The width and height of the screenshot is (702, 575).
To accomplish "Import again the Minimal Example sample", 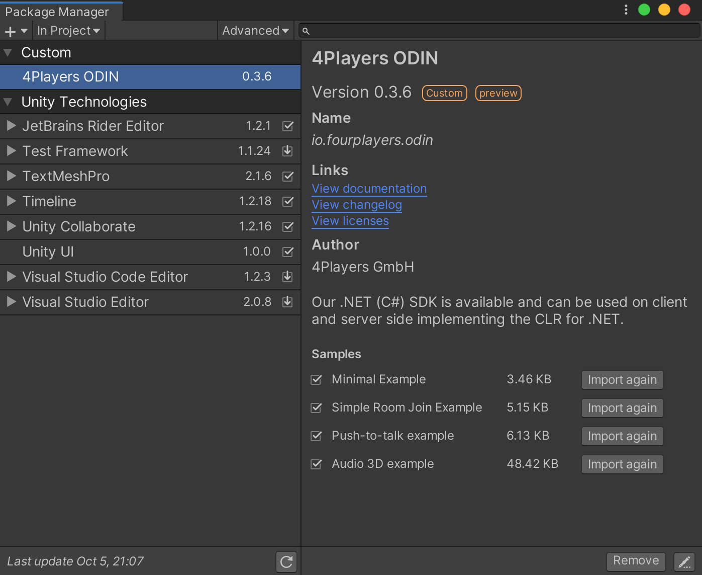I will click(622, 380).
